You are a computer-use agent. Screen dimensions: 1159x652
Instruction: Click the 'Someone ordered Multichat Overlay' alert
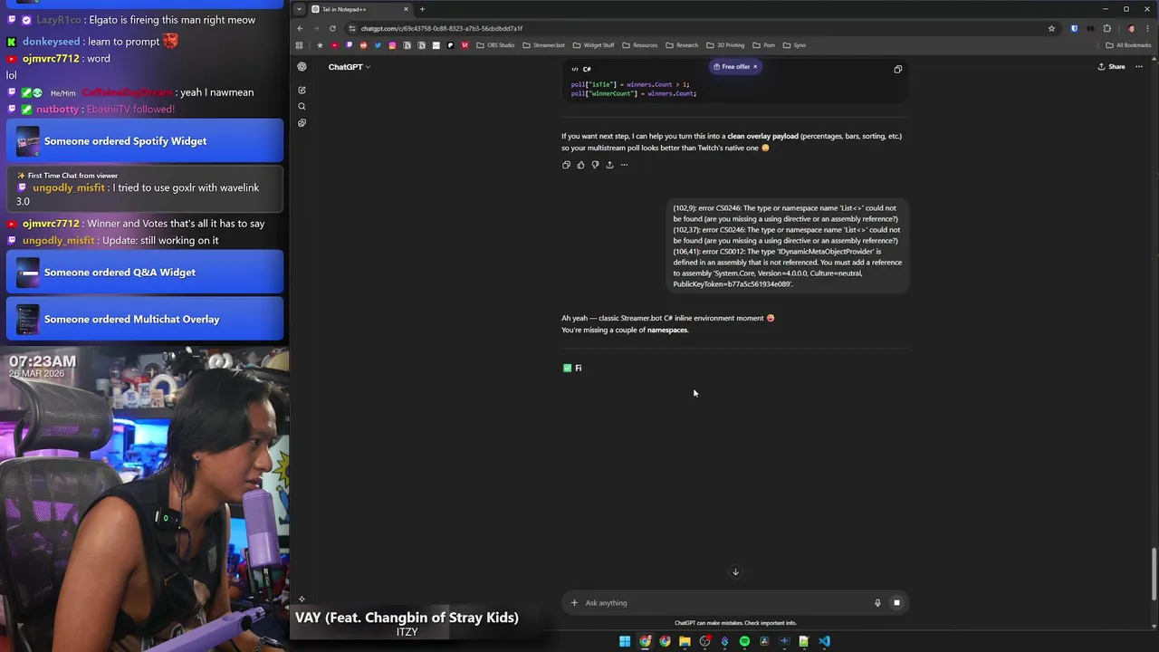coord(145,319)
